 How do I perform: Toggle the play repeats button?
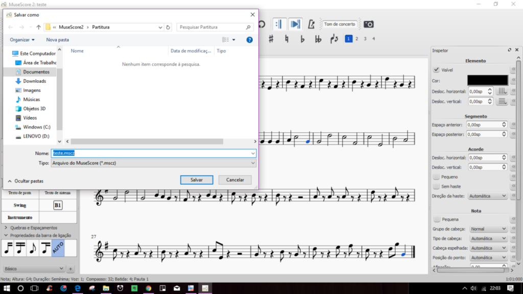tap(278, 24)
